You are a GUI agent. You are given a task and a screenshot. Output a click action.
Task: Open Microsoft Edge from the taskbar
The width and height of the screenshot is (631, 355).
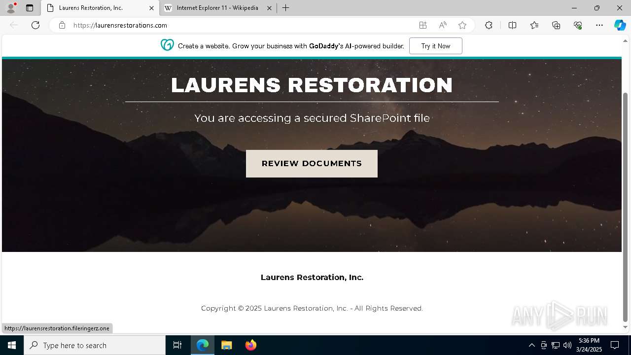pyautogui.click(x=203, y=345)
